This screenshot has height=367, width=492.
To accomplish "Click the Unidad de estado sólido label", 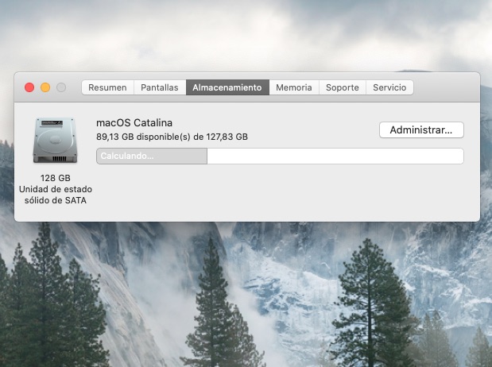I will 55,195.
